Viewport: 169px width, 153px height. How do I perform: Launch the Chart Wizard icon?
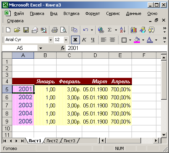(x=133, y=30)
